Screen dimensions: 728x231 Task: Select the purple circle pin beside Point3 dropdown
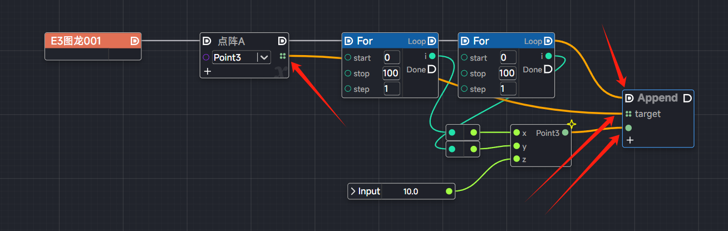tap(206, 57)
